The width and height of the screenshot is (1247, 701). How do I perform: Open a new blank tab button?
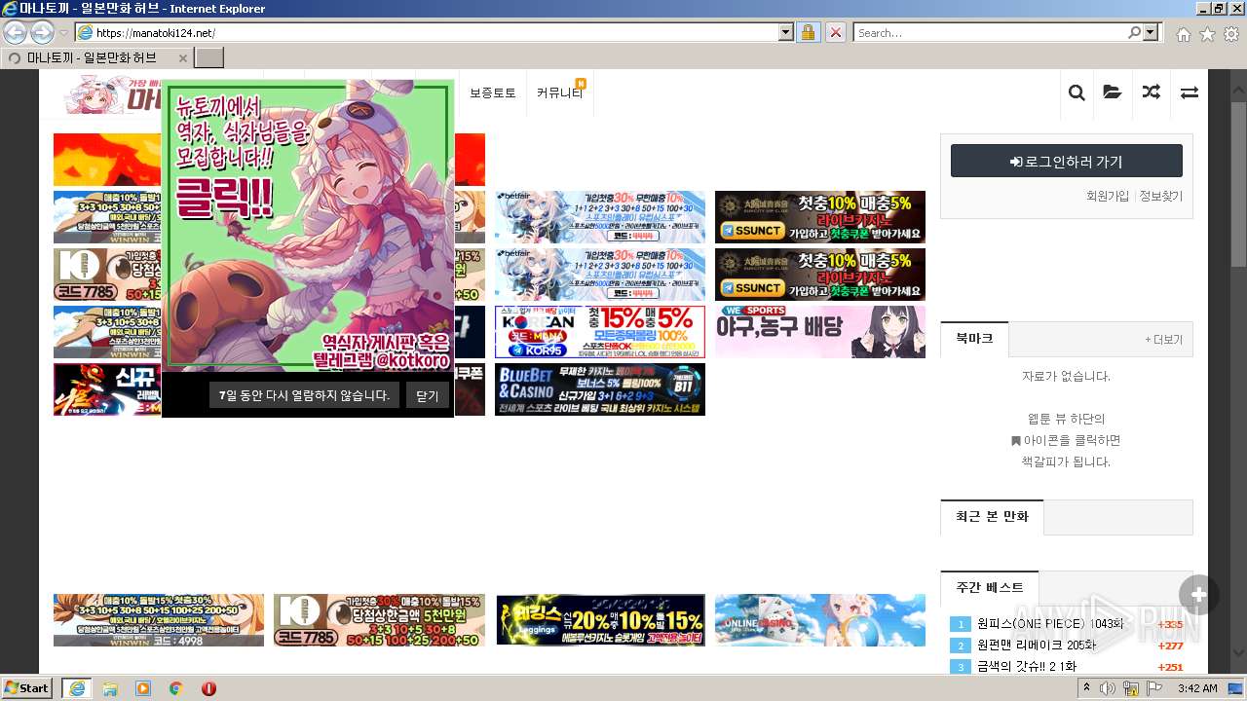tap(209, 57)
